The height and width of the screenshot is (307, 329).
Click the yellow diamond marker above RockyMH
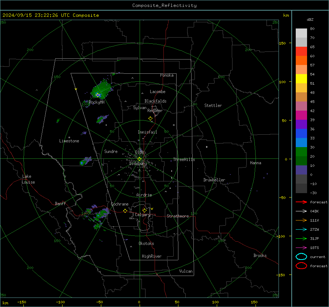pyautogui.click(x=98, y=95)
